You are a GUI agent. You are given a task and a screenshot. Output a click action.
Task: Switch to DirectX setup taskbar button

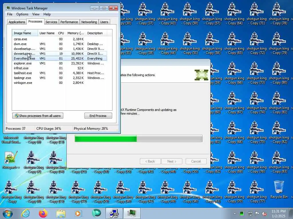(x=114, y=213)
